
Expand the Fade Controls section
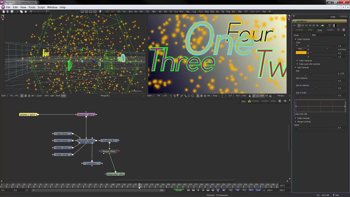(295, 118)
